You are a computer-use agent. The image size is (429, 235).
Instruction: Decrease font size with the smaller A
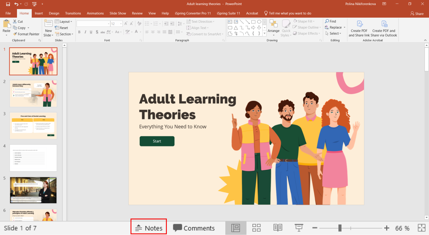pyautogui.click(x=131, y=24)
